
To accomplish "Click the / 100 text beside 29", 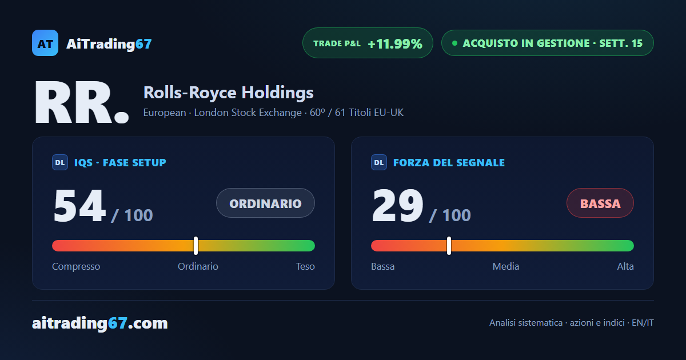I will pos(450,215).
